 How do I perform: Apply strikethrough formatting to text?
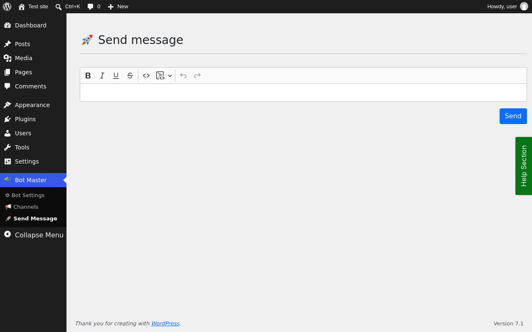click(x=130, y=76)
